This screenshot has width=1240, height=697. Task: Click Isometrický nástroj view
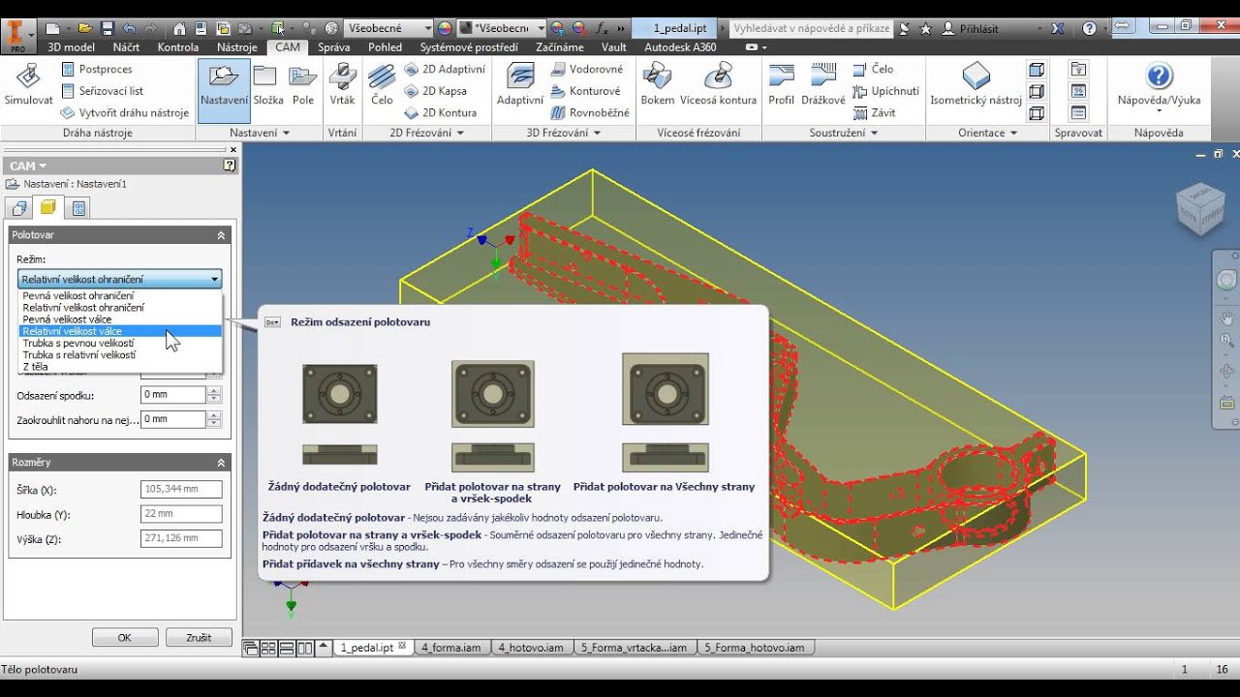[976, 84]
